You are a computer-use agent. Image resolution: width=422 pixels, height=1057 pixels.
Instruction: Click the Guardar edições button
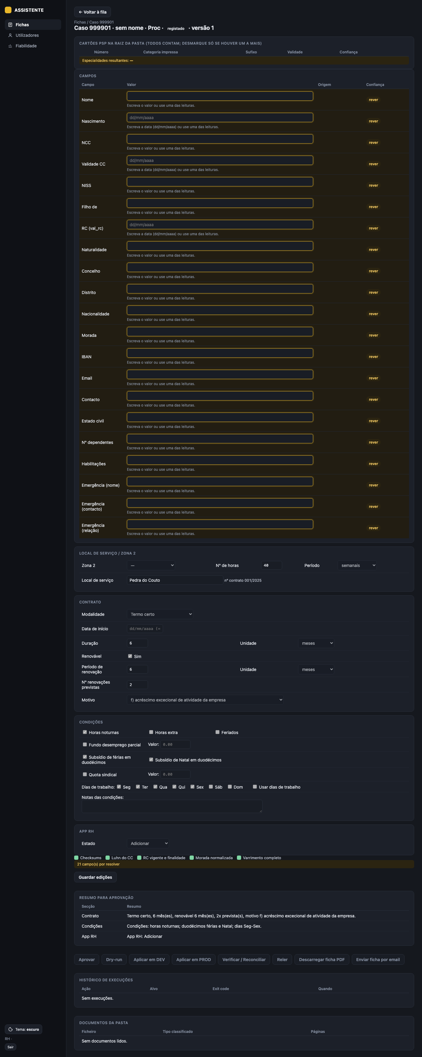click(x=95, y=877)
